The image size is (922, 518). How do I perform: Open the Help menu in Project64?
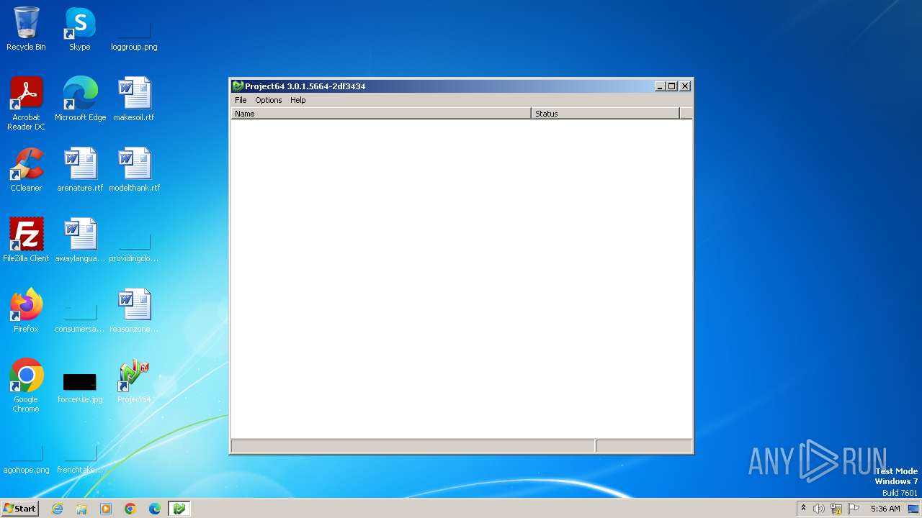pyautogui.click(x=297, y=100)
